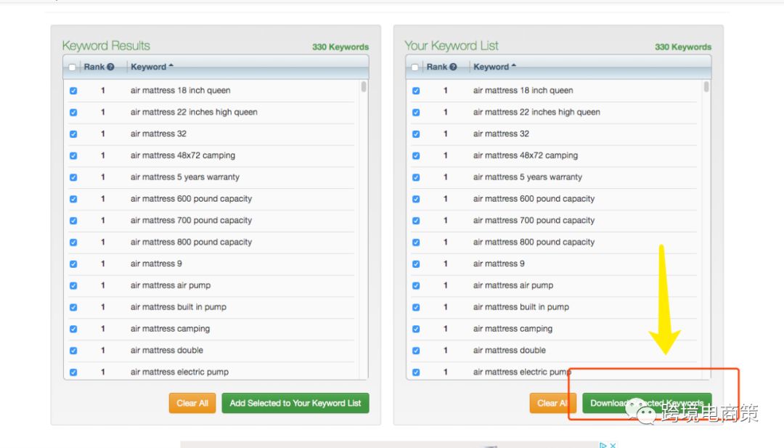Image resolution: width=784 pixels, height=448 pixels.
Task: Click Clear All under Your Keyword List
Action: (553, 403)
